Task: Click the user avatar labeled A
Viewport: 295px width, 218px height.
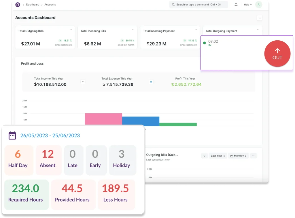Action: pos(258,5)
